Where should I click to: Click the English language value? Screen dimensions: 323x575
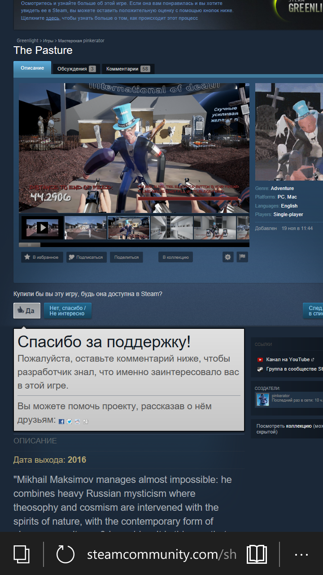click(289, 206)
